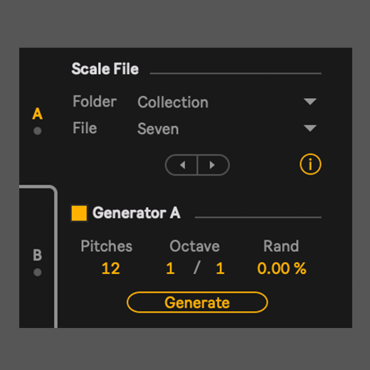Screen dimensions: 370x370
Task: Click the indicator dot under tab A
Action: click(x=38, y=131)
